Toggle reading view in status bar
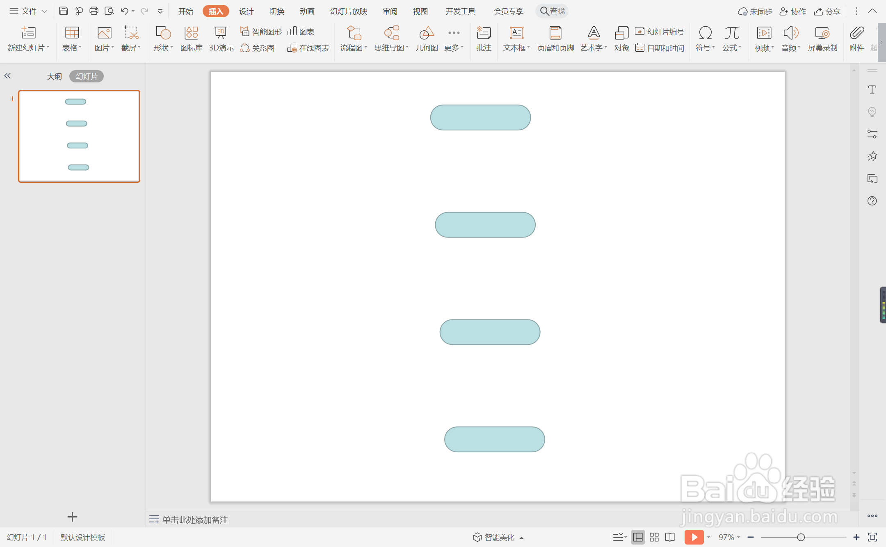886x547 pixels. point(670,537)
